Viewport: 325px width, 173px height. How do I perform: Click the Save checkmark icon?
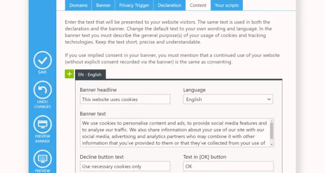click(x=43, y=60)
